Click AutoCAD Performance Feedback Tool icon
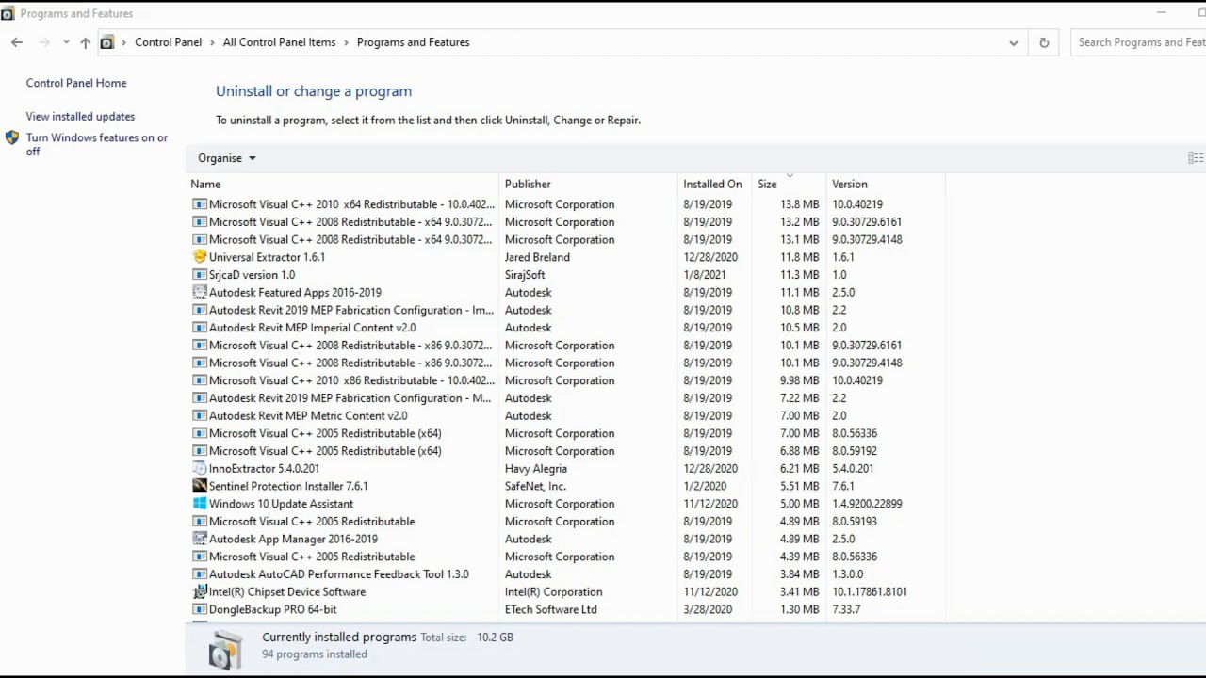 199,574
